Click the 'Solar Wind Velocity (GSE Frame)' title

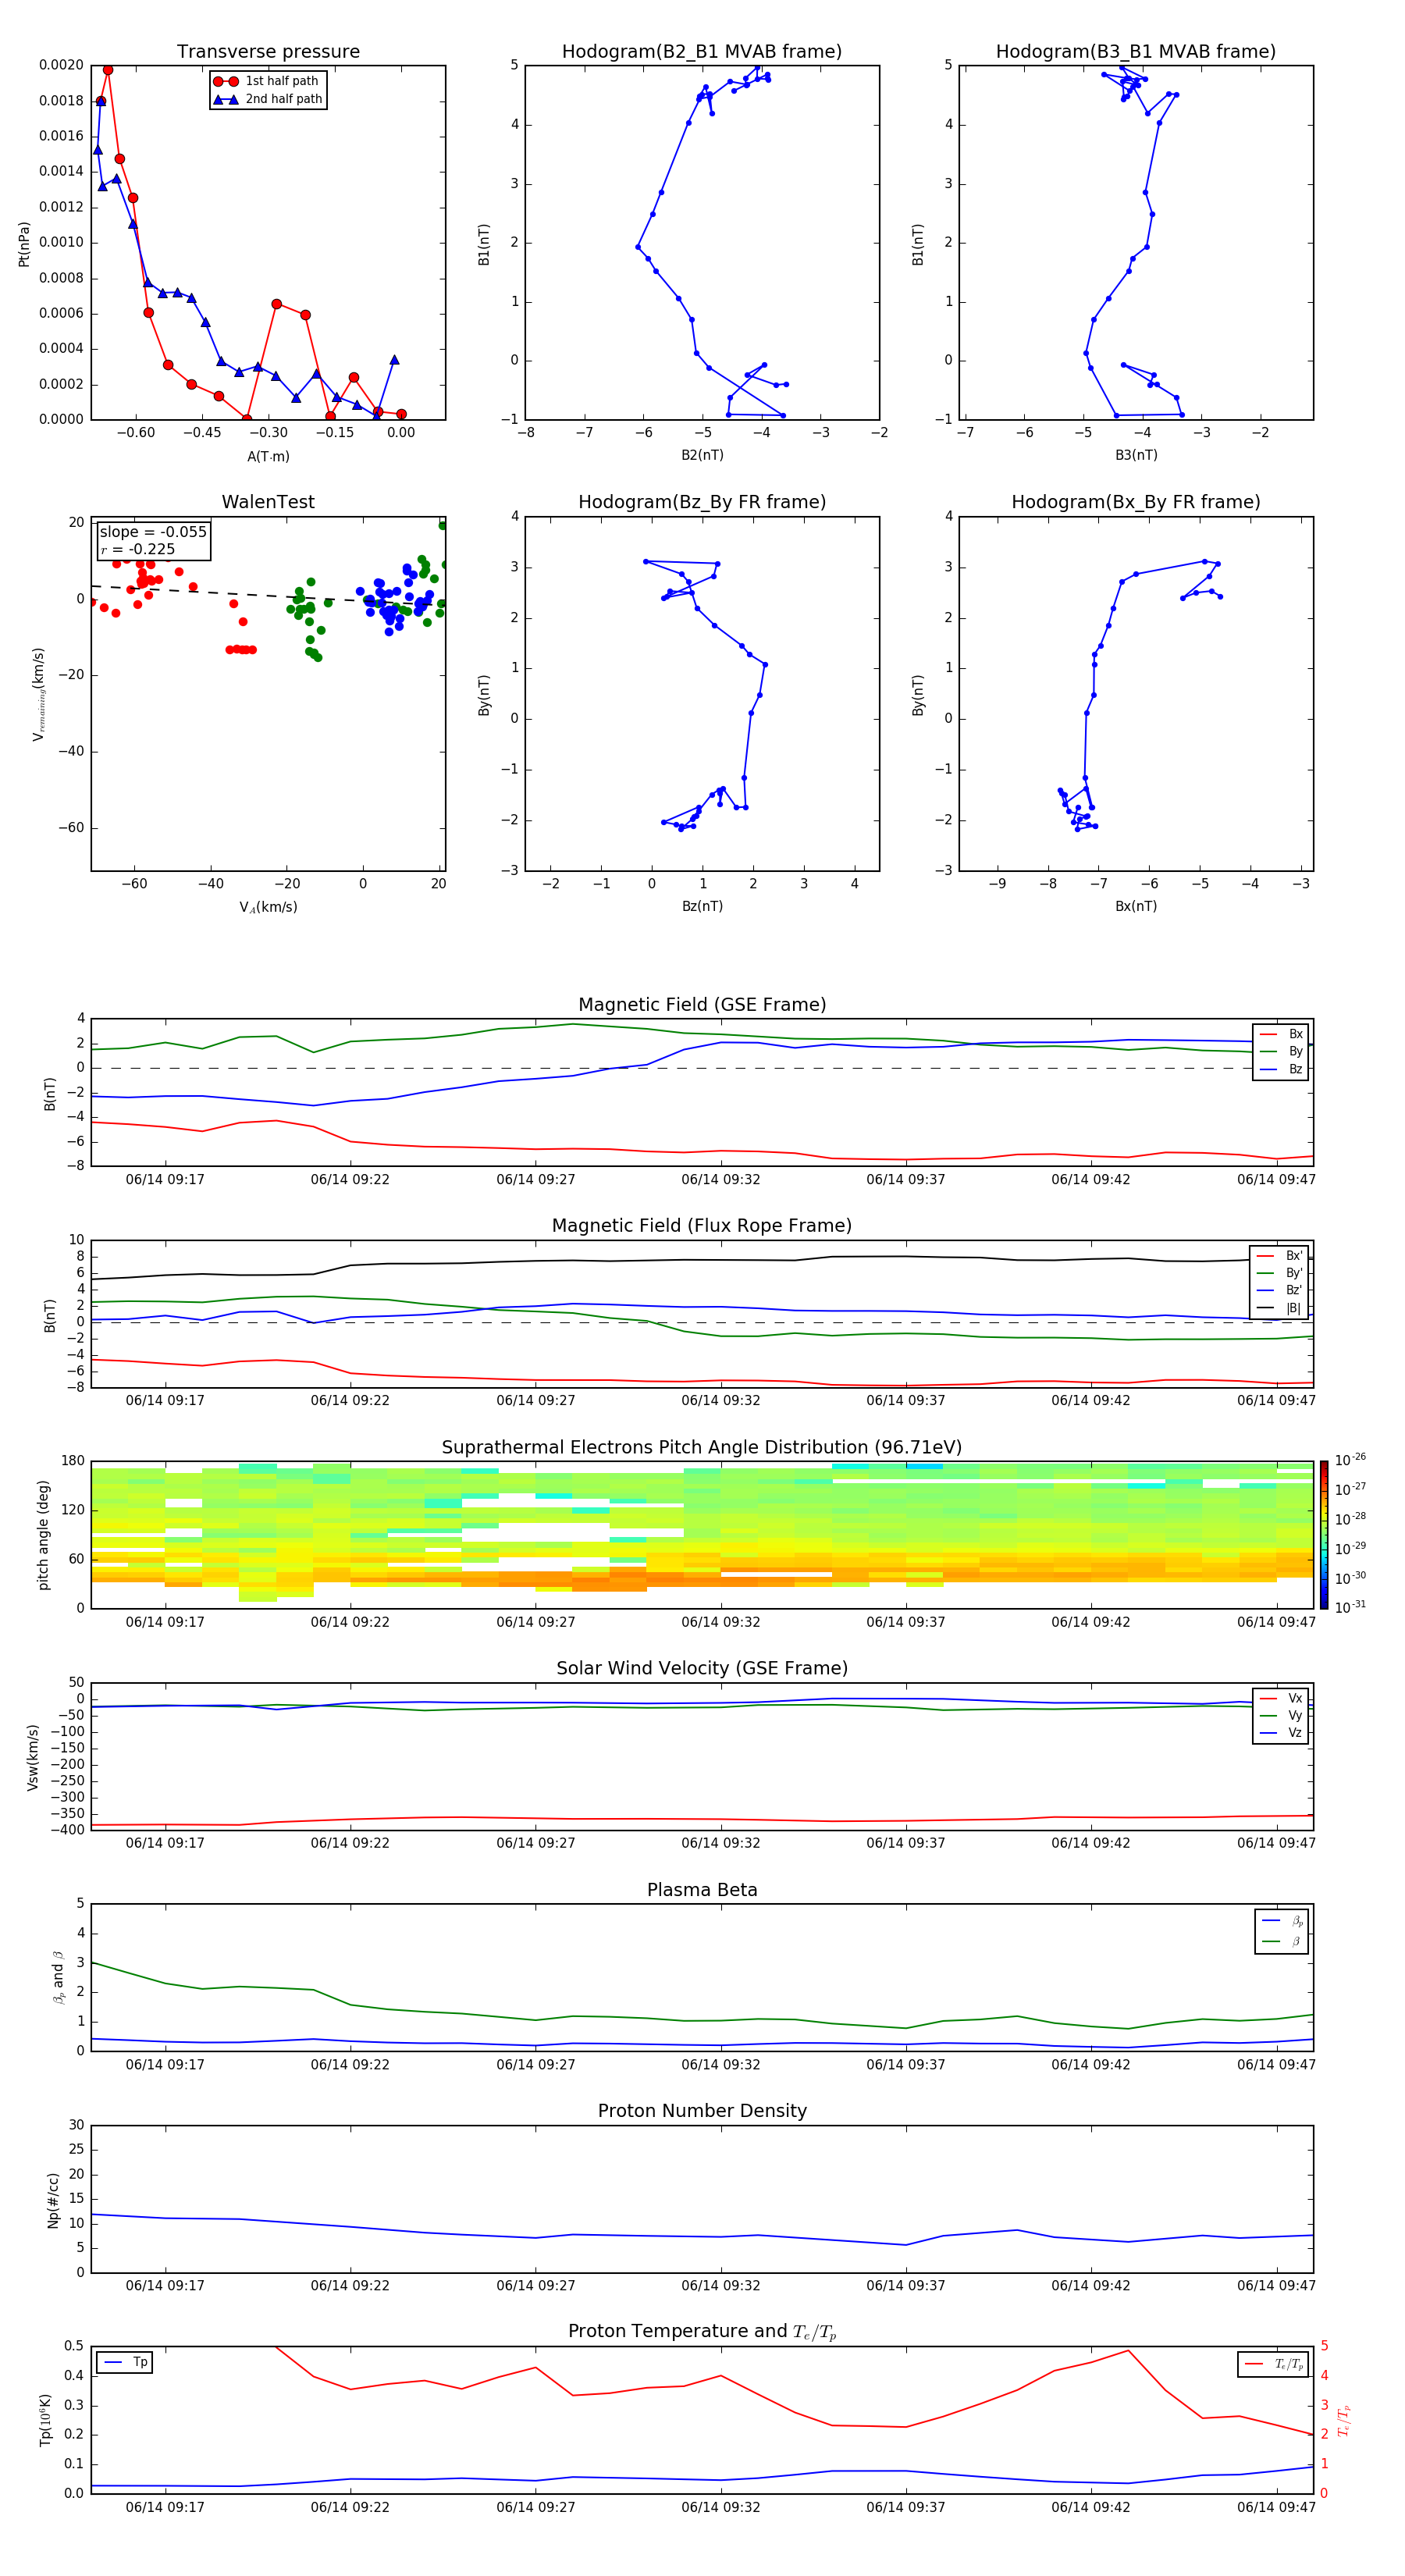[x=702, y=1668]
